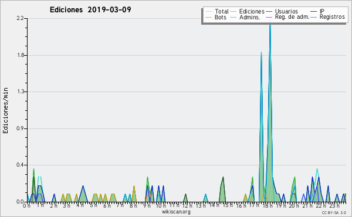
Task: Click the '4 h' x-axis label
Action: pyautogui.click(x=80, y=205)
